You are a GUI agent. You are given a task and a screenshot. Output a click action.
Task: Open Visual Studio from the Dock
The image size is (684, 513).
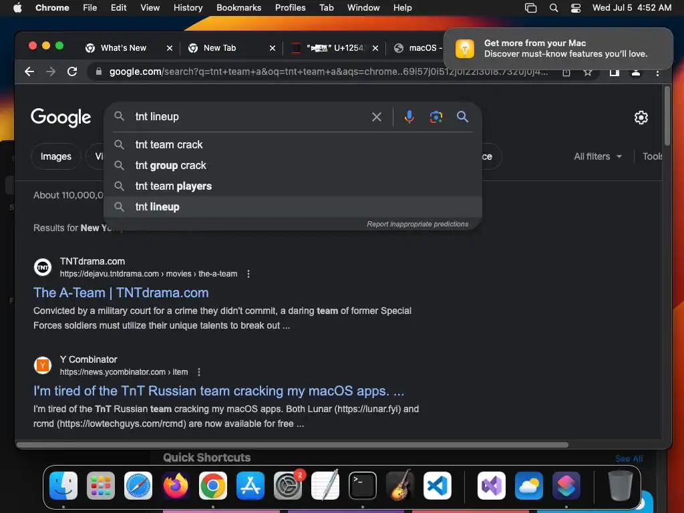tap(492, 485)
